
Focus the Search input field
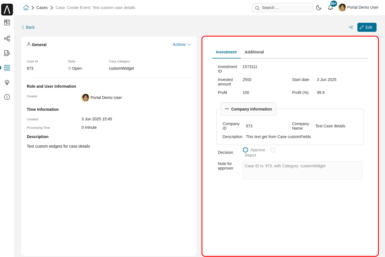[282, 8]
